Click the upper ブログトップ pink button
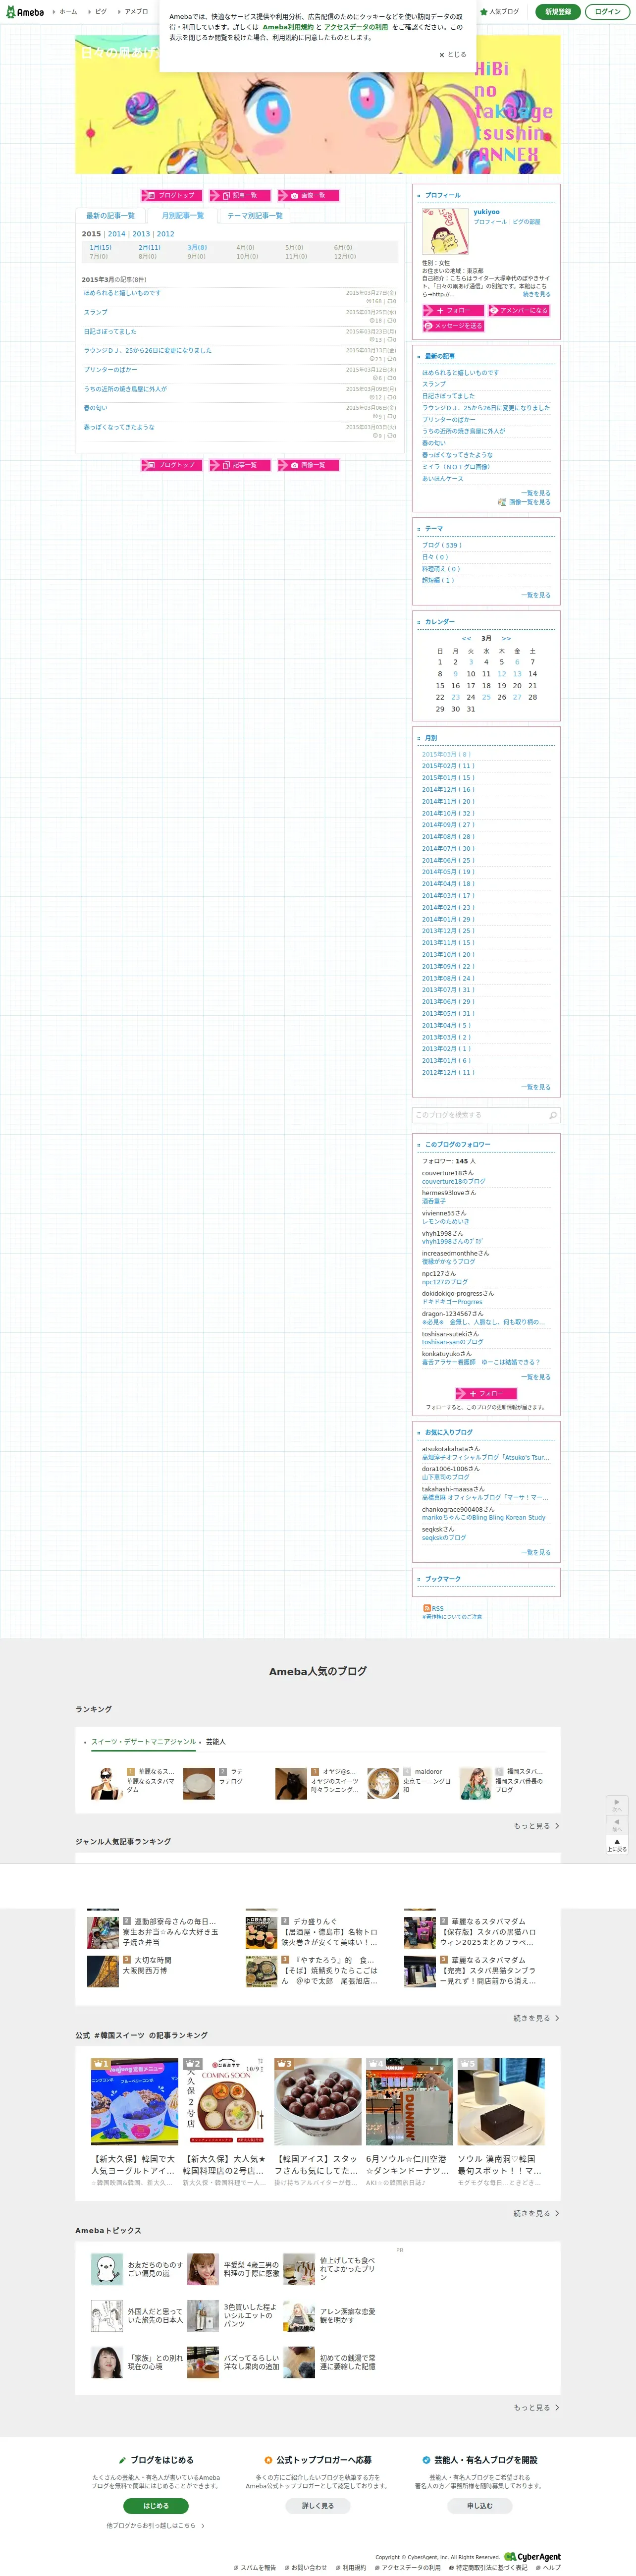The image size is (636, 2576). click(172, 195)
